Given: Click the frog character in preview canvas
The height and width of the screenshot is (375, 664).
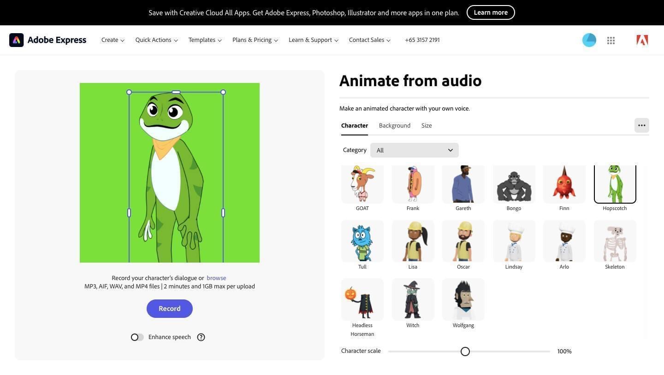Looking at the screenshot, I should pyautogui.click(x=172, y=177).
